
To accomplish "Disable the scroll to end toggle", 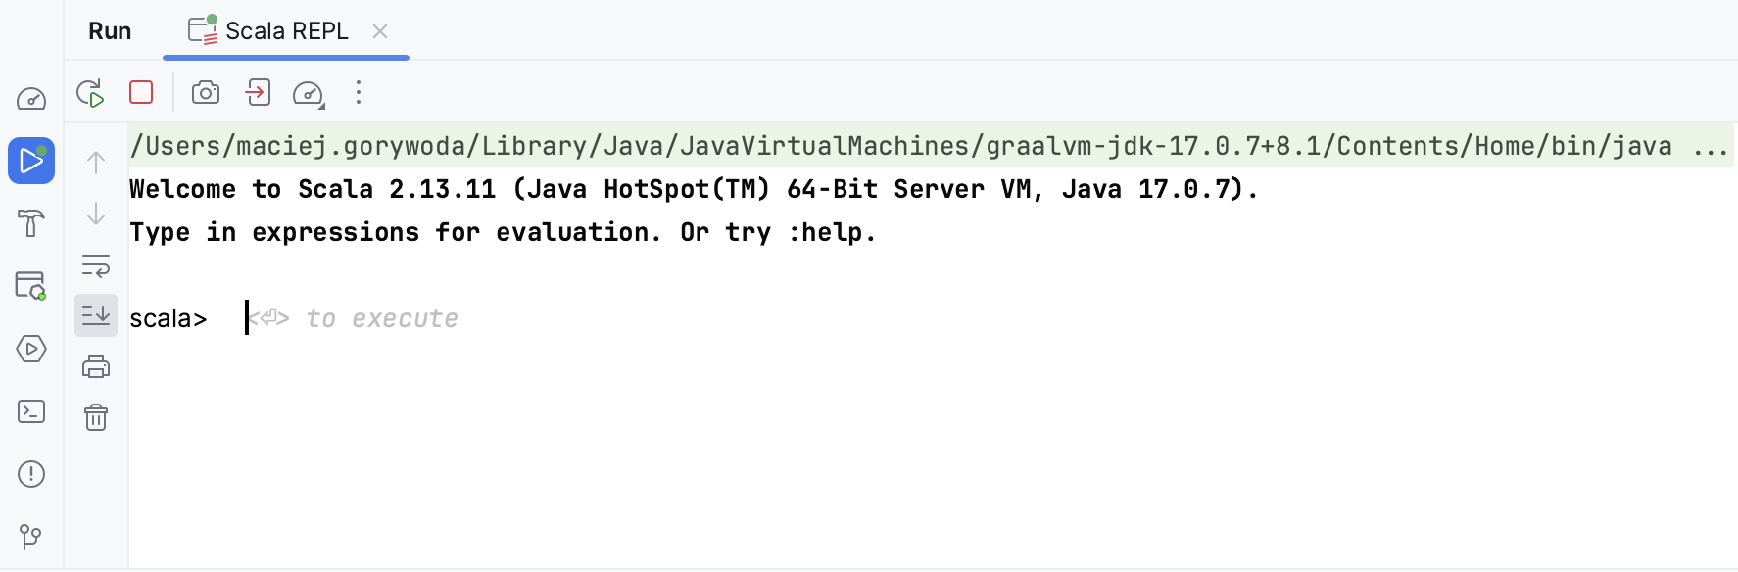I will [x=95, y=314].
